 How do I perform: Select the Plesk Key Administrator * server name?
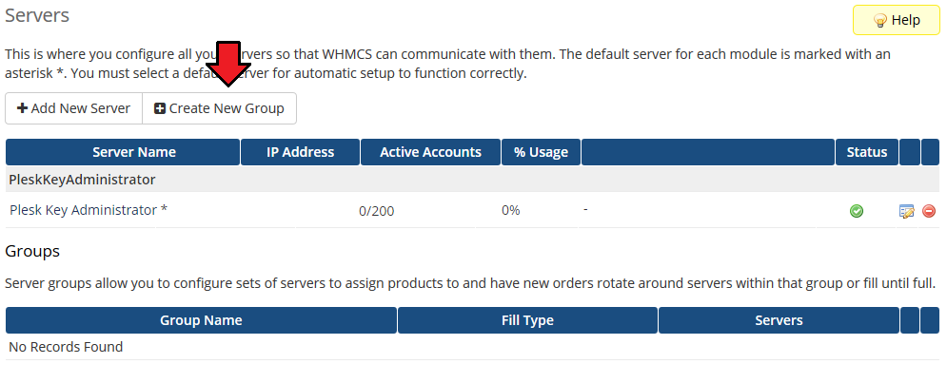coord(89,210)
